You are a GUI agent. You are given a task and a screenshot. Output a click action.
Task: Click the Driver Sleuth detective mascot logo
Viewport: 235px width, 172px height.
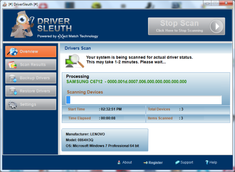[x=22, y=24]
